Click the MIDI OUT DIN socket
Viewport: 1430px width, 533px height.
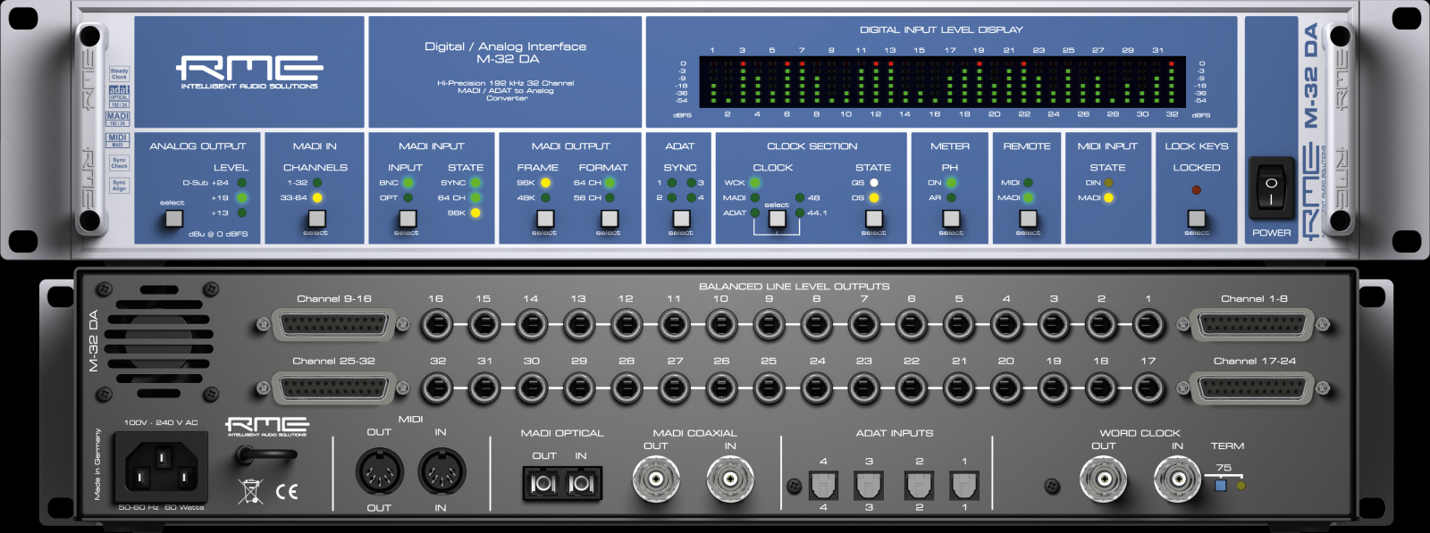click(x=380, y=471)
